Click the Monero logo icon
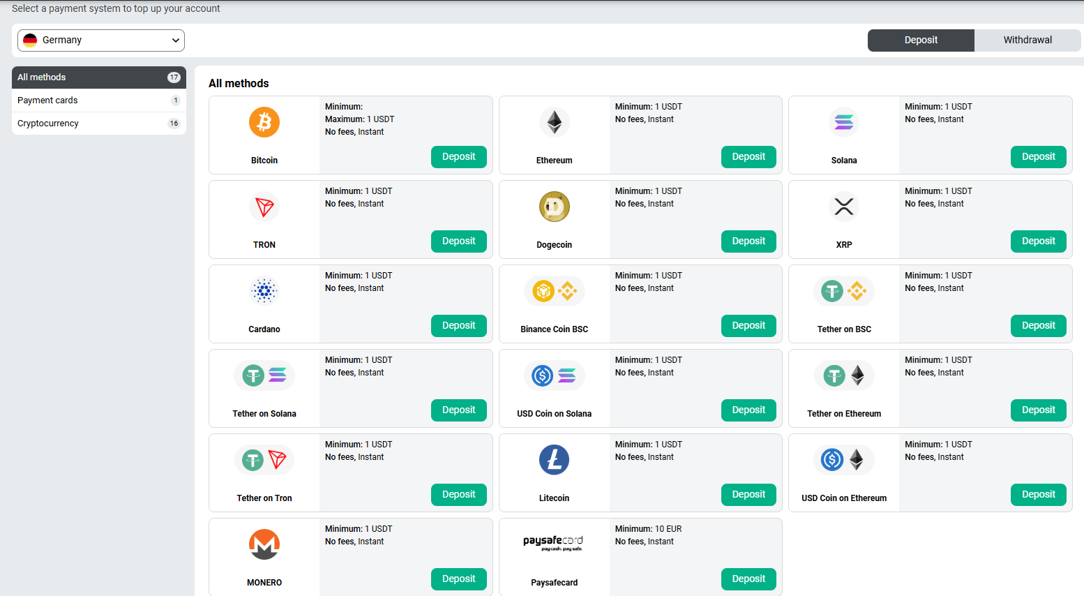 click(264, 544)
